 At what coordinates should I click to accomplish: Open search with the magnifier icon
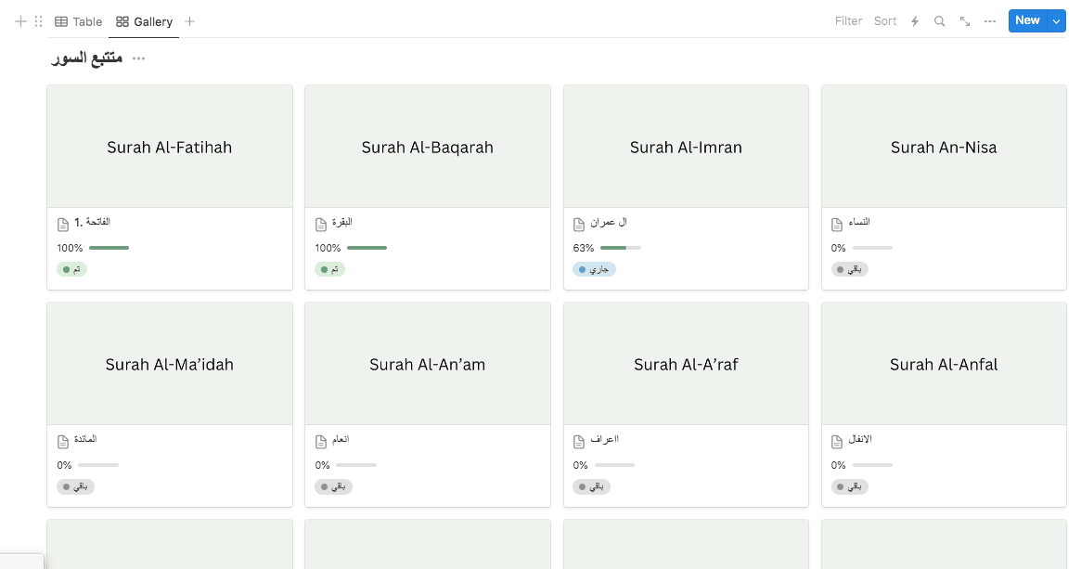point(938,20)
